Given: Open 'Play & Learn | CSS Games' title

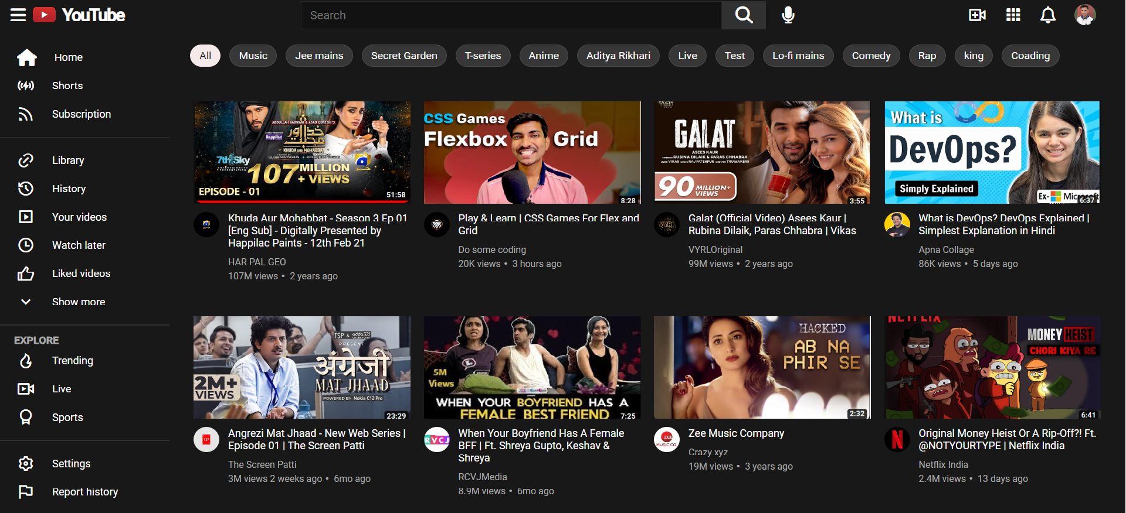Looking at the screenshot, I should 548,224.
